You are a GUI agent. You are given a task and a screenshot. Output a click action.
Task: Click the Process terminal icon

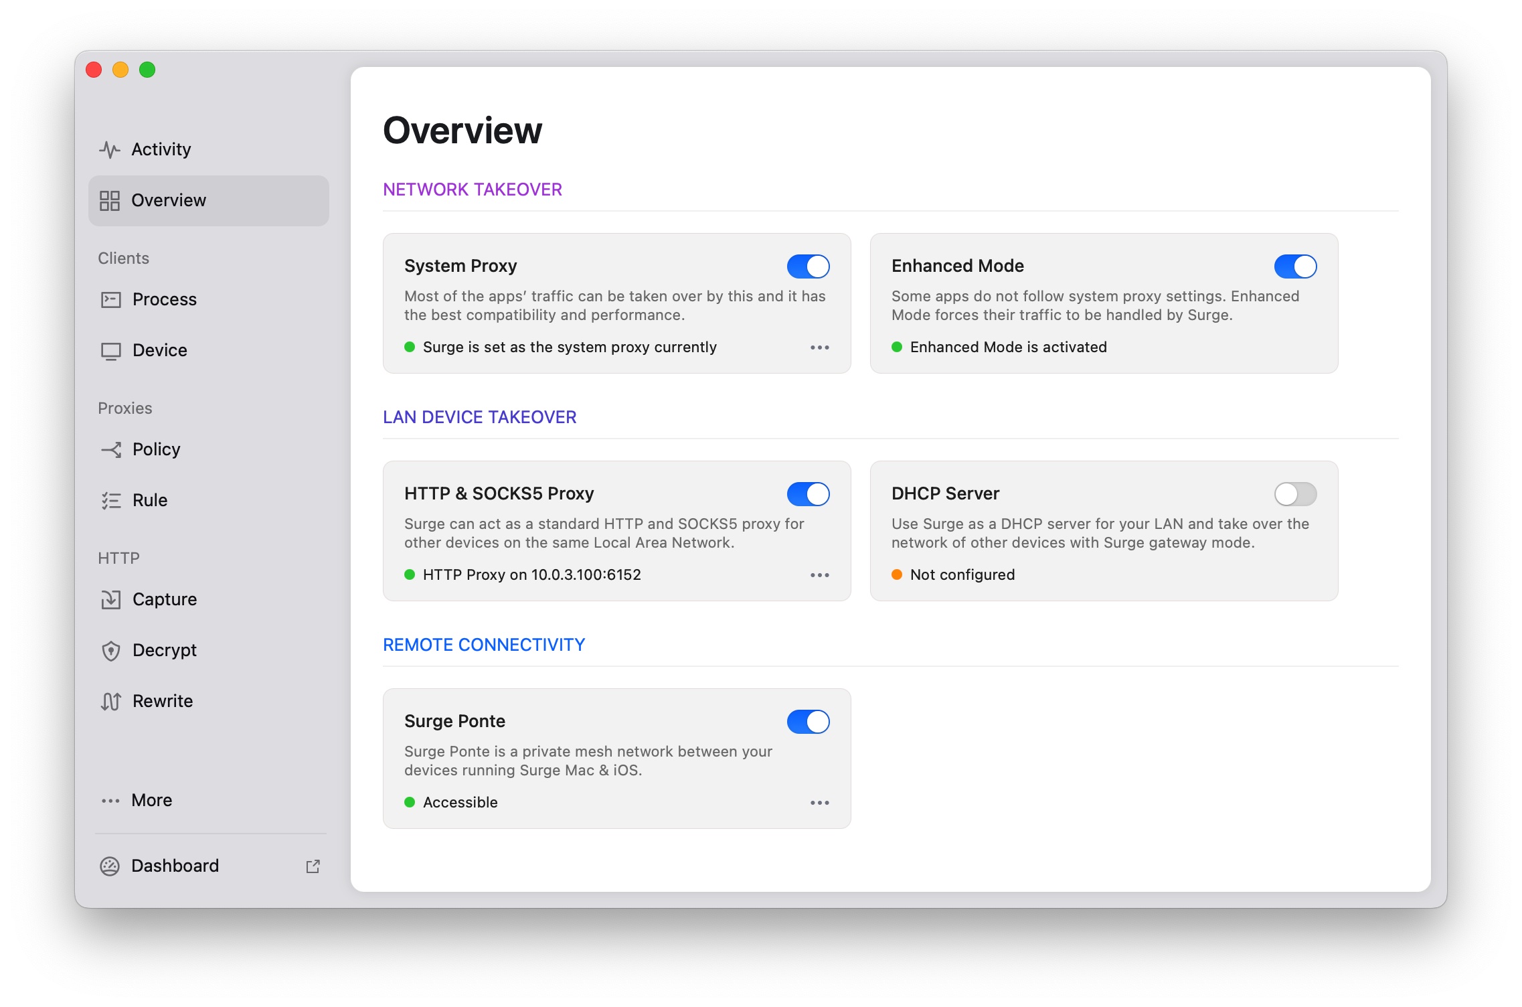pyautogui.click(x=110, y=299)
